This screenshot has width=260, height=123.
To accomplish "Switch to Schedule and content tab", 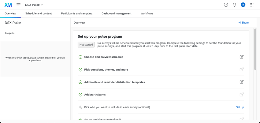I will coord(39,13).
